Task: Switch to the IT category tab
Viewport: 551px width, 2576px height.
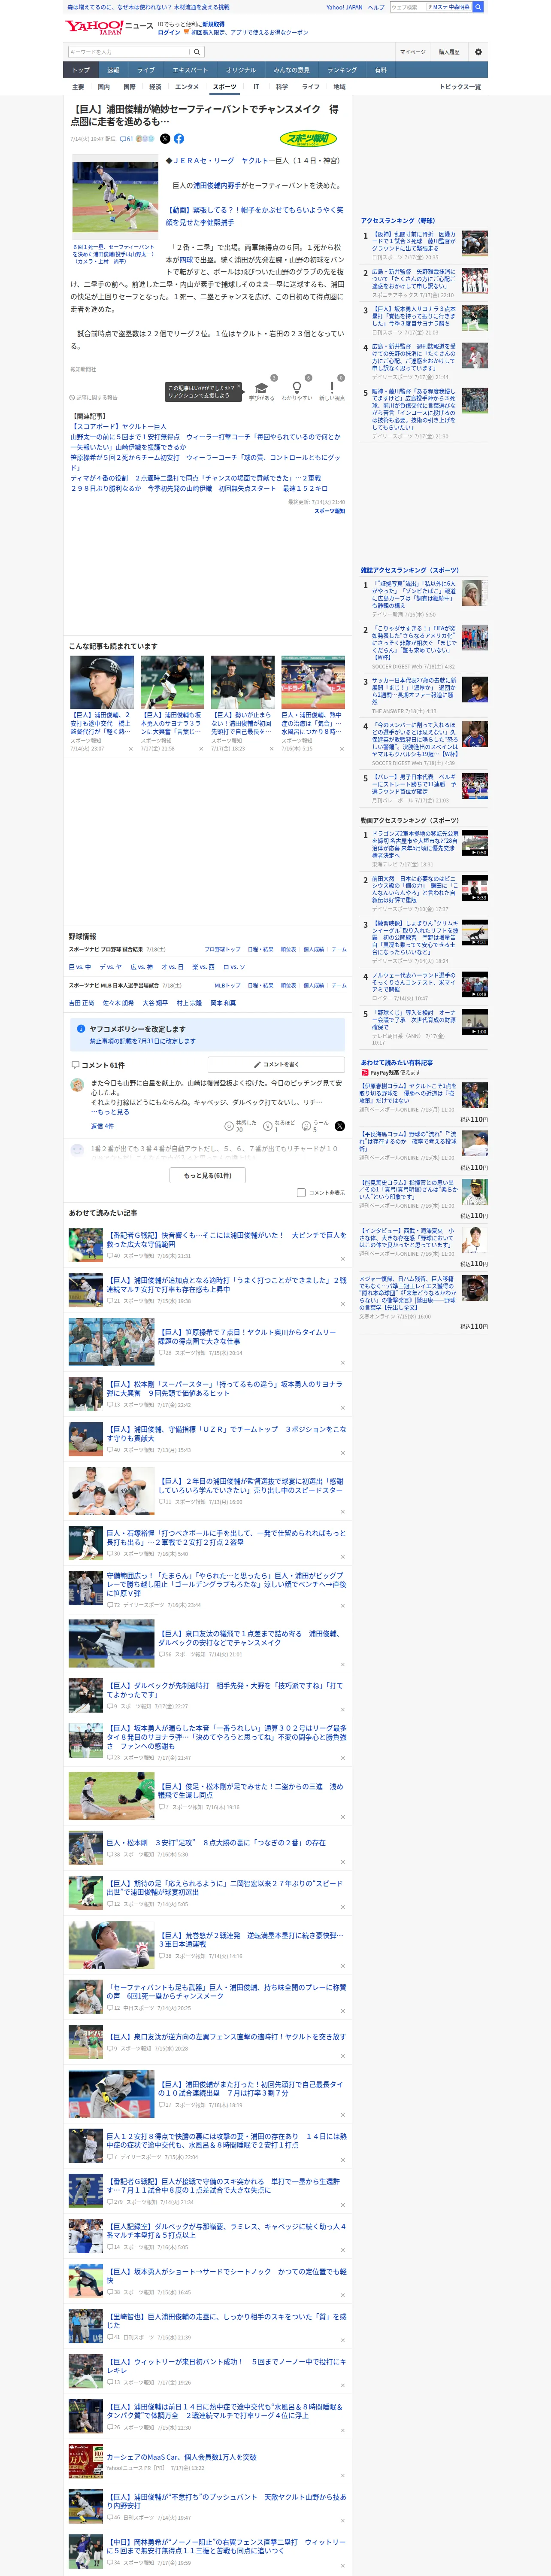Action: [x=256, y=87]
